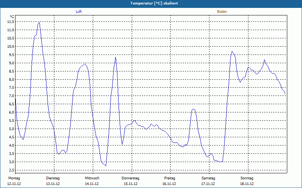The width and height of the screenshot is (302, 188).
Task: Click the 6,5 y-axis value
Action: click(x=11, y=104)
